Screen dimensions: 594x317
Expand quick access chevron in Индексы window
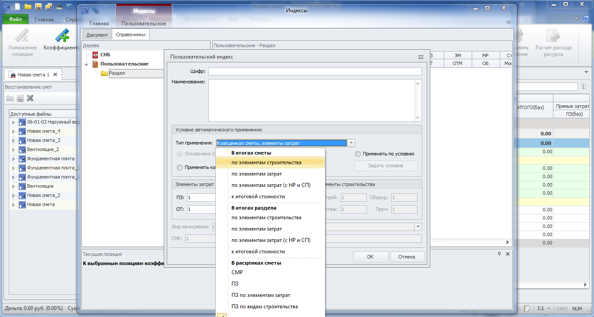(108, 10)
